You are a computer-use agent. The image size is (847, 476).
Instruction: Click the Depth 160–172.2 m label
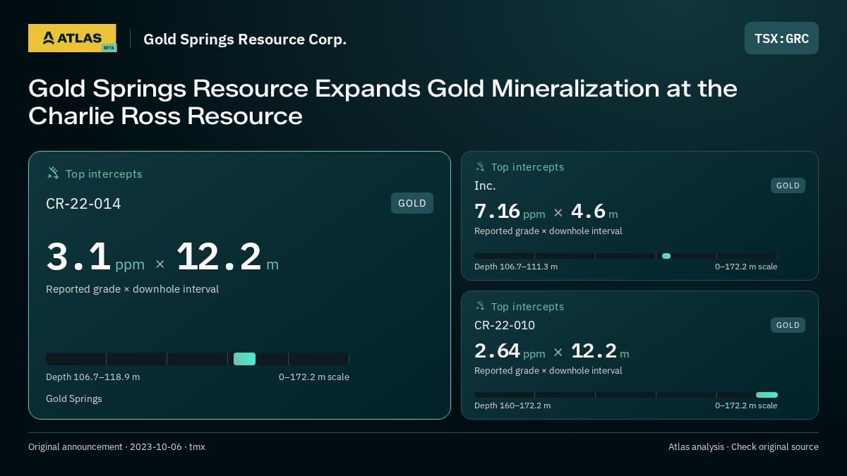pyautogui.click(x=512, y=405)
